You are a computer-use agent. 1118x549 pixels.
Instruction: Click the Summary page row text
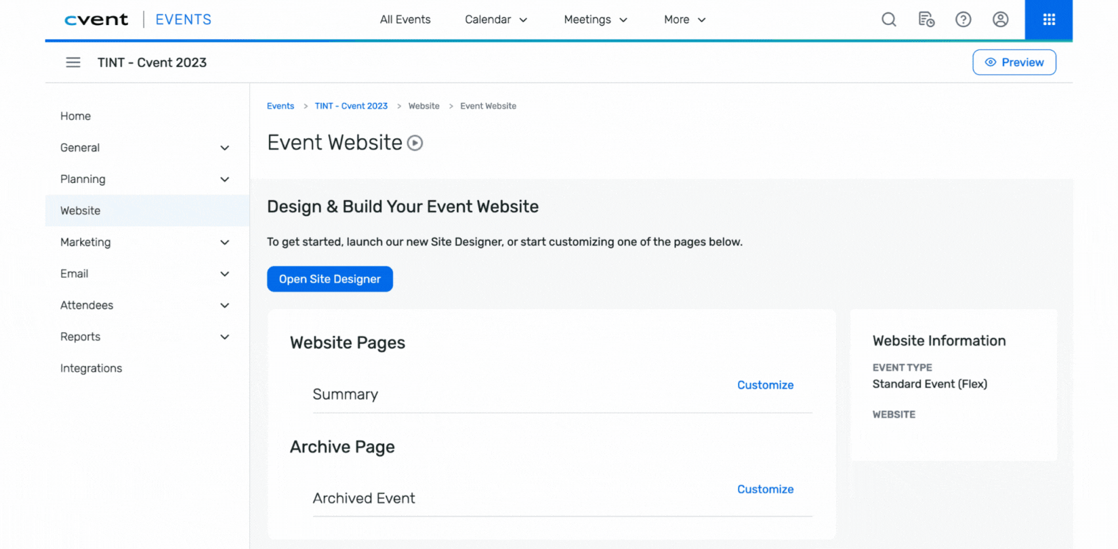point(346,394)
